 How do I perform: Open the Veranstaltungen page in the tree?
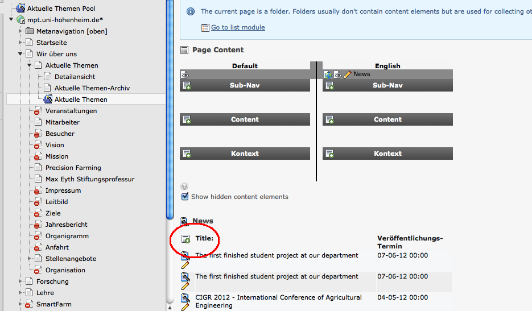tap(71, 111)
